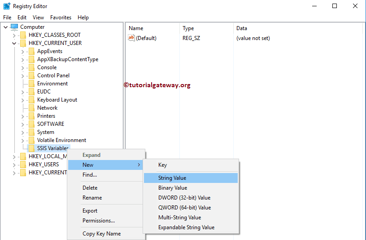366x240 pixels.
Task: Select Copy Key Name option
Action: [x=105, y=234]
